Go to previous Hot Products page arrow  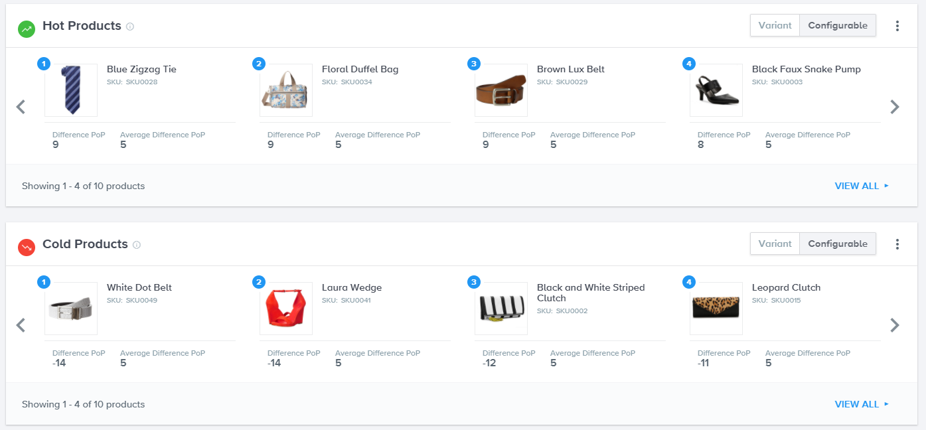click(x=21, y=106)
